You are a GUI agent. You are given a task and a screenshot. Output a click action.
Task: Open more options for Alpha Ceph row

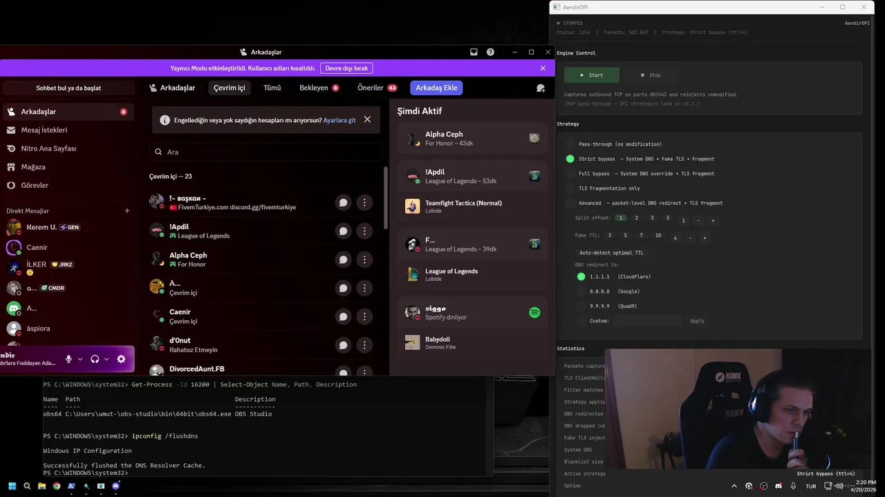(364, 260)
